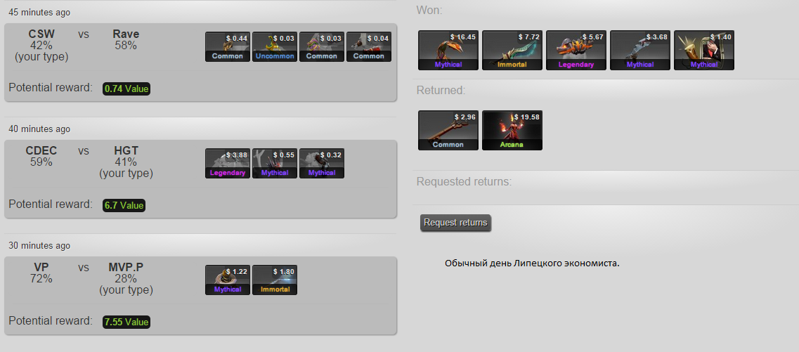This screenshot has height=352, width=799.
Task: Click the $0.04 Common item thumbnail
Action: pos(368,47)
